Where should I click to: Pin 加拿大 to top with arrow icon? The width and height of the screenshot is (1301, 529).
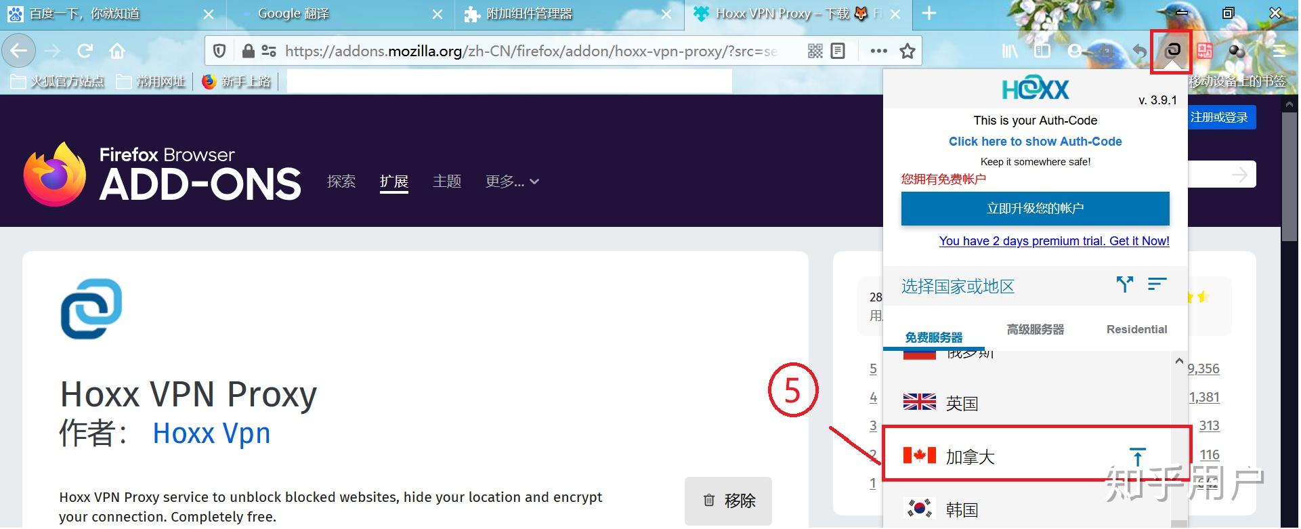tap(1138, 457)
